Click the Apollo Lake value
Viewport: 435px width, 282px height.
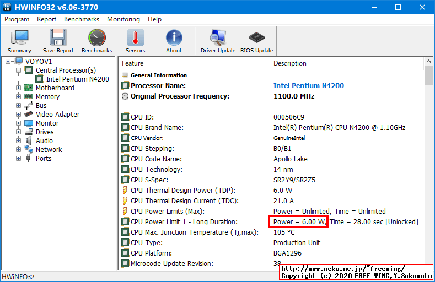tap(291, 159)
